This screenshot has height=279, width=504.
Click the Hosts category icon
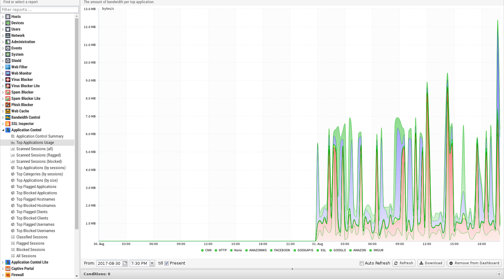pos(8,17)
